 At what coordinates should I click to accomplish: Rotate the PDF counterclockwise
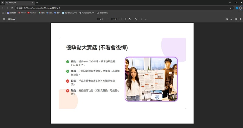click(130, 19)
